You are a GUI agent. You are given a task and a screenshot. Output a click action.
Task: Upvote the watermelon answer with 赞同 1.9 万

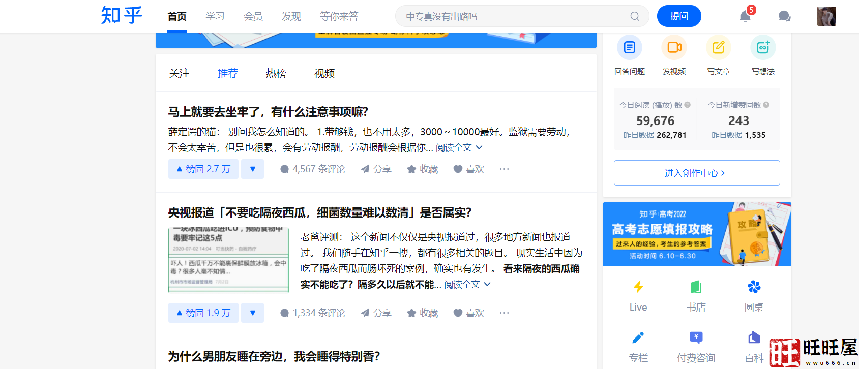[203, 313]
